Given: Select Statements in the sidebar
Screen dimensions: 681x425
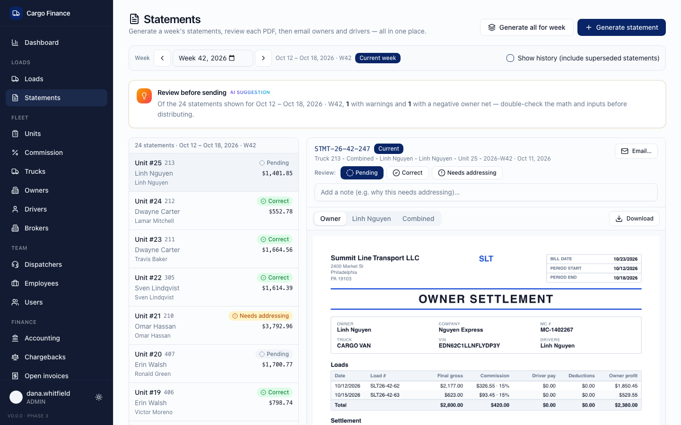Looking at the screenshot, I should click(56, 98).
